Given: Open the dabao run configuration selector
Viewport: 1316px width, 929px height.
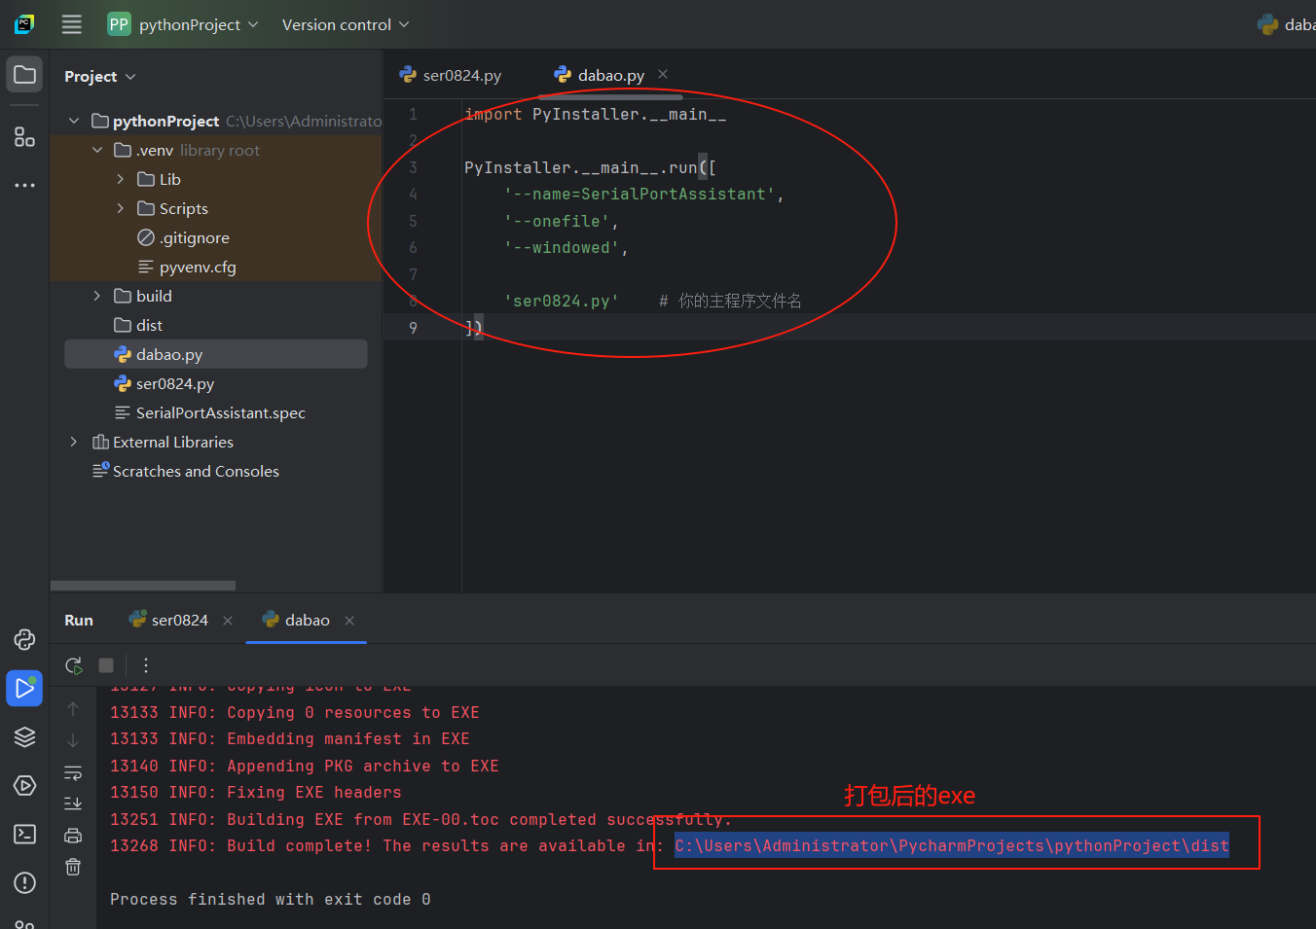Looking at the screenshot, I should click(x=1287, y=24).
